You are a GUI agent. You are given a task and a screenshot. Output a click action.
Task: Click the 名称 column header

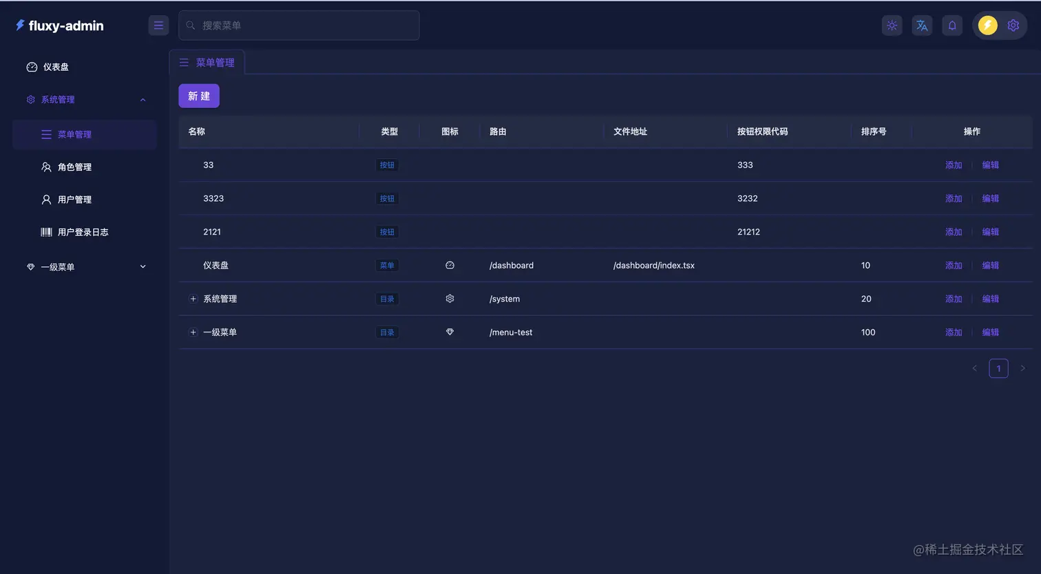pos(197,131)
